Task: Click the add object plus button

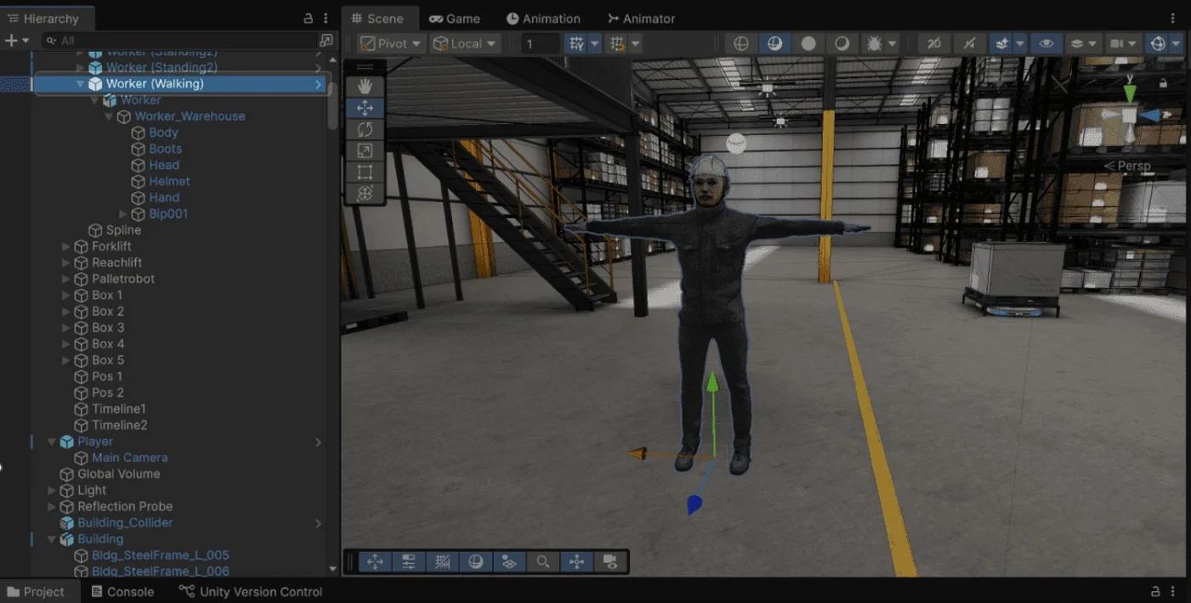Action: click(11, 41)
